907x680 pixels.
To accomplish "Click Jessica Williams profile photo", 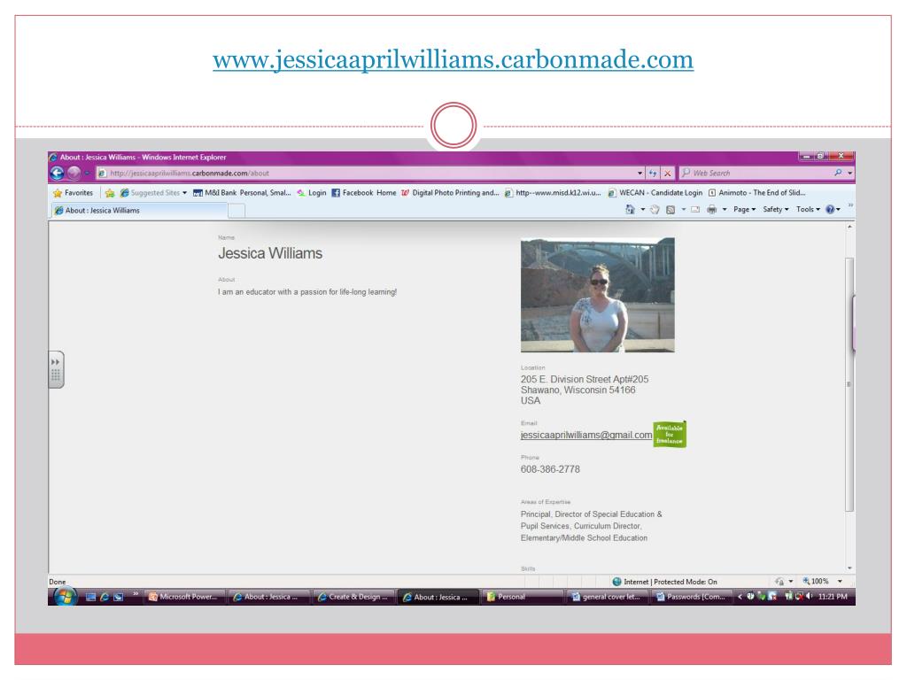I will (598, 295).
